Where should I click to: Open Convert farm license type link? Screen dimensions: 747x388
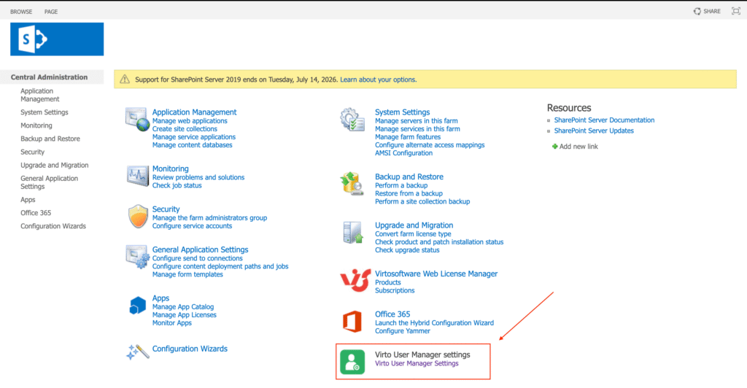(413, 234)
